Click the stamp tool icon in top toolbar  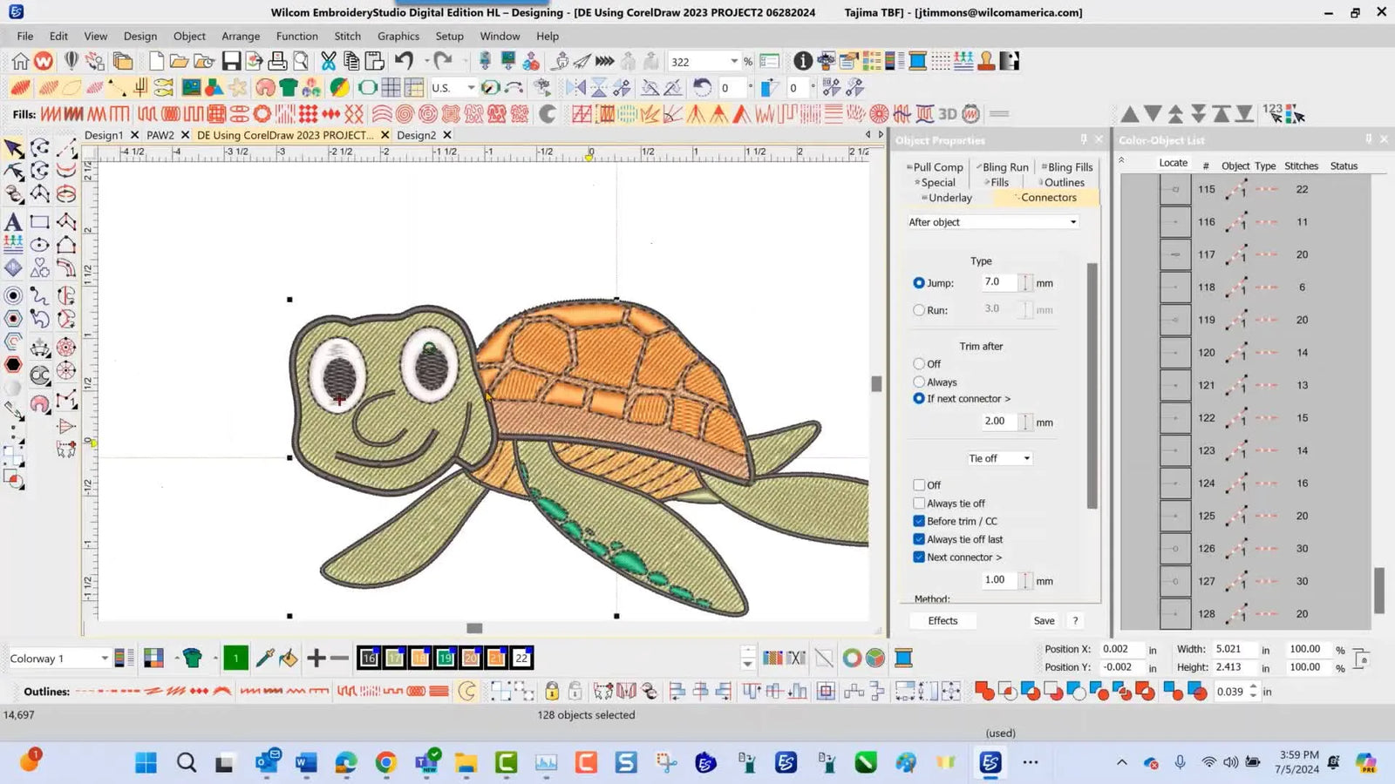click(986, 61)
